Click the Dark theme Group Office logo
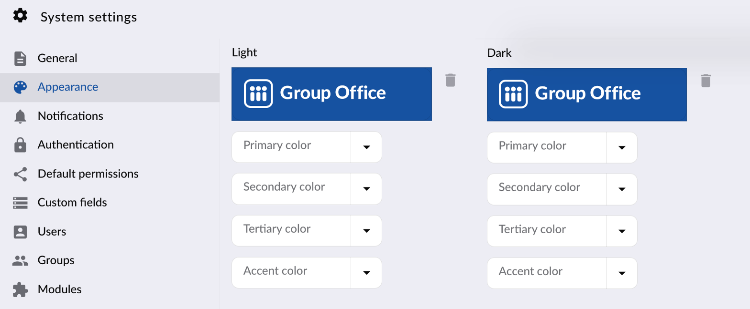Image resolution: width=750 pixels, height=309 pixels. [x=587, y=94]
